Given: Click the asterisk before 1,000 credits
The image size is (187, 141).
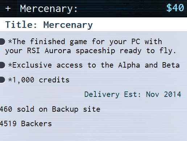Looking at the screenshot, I should pos(10,80).
